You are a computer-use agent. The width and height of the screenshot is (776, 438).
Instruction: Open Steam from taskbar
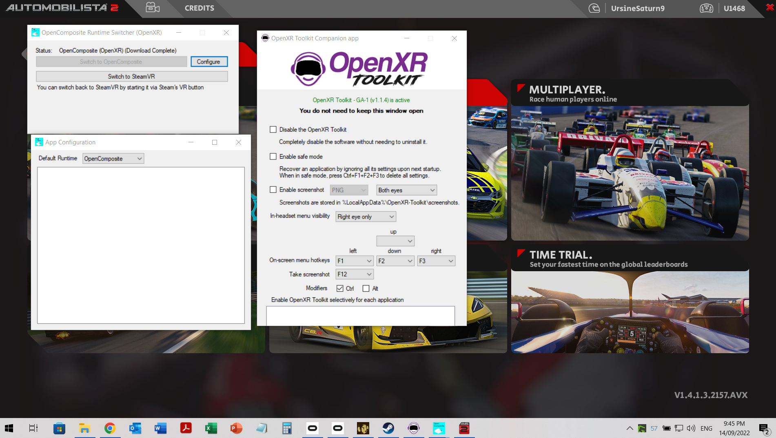(388, 428)
